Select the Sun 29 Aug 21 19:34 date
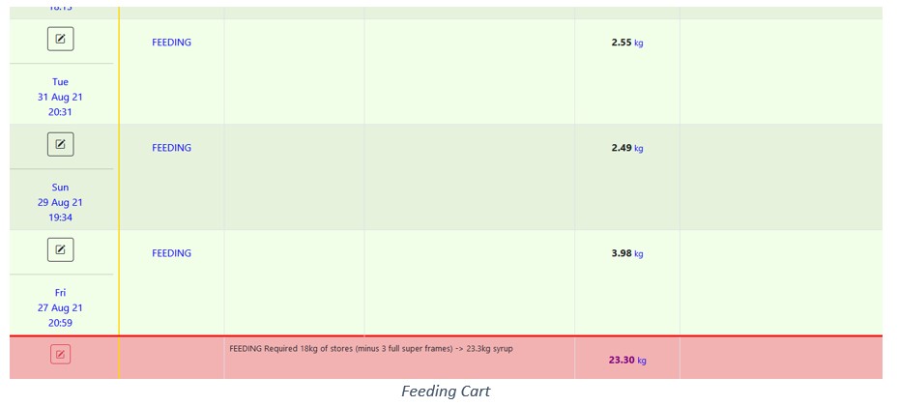Image resolution: width=898 pixels, height=406 pixels. (60, 202)
